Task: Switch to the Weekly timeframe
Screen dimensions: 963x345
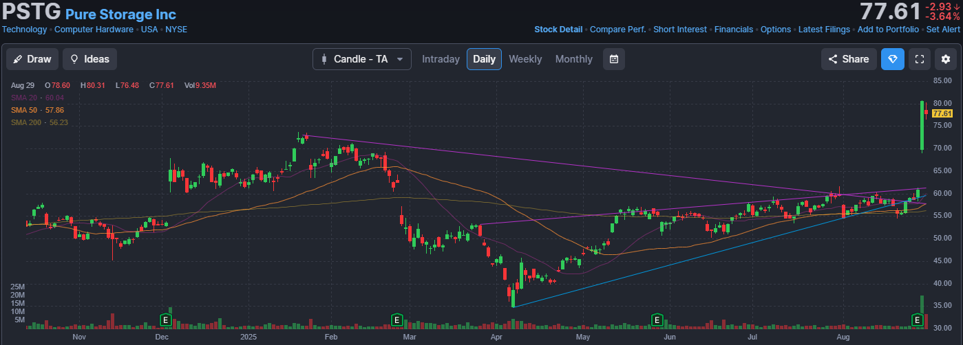Action: (525, 59)
